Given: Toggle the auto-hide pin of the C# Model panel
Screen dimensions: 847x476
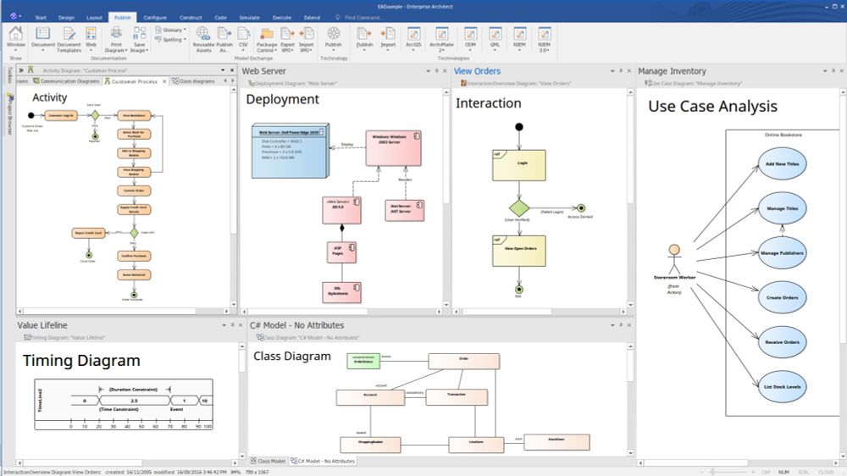Looking at the screenshot, I should 621,325.
